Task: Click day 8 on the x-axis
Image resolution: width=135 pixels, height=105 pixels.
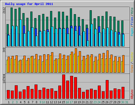Action: pyautogui.click(x=36, y=102)
